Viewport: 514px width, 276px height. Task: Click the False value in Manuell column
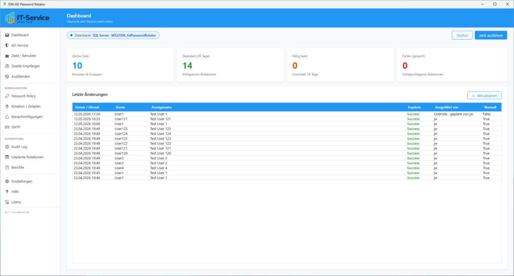coord(486,114)
